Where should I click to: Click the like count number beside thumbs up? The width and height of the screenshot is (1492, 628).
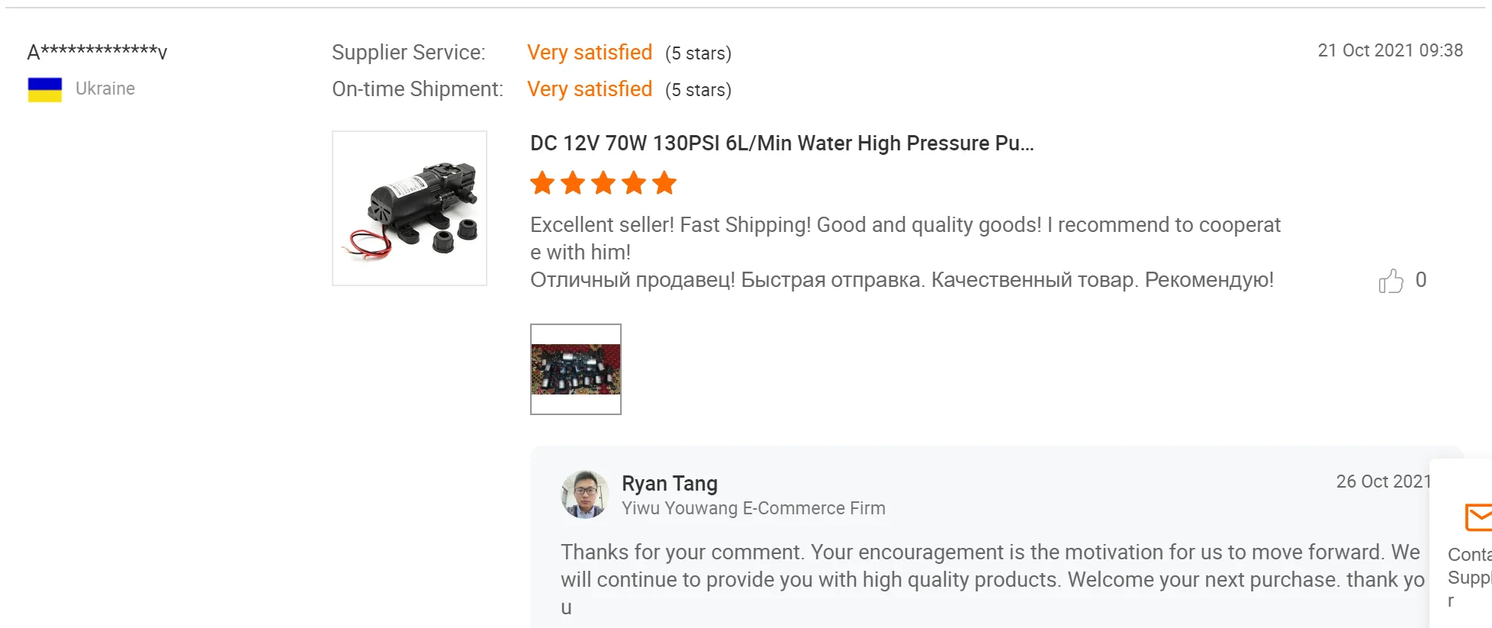(x=1420, y=280)
